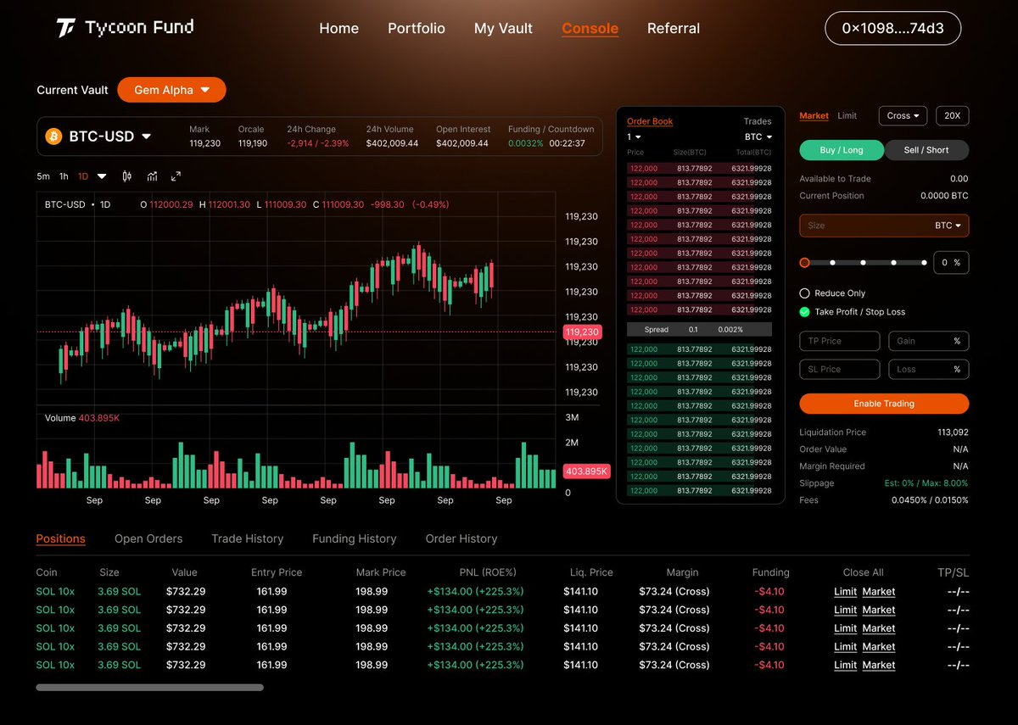Click the Entry Price column header
The image size is (1018, 725).
[277, 572]
